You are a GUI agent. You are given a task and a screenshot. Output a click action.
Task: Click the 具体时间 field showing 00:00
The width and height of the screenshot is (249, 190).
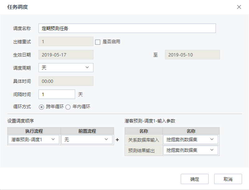[x=65, y=81]
